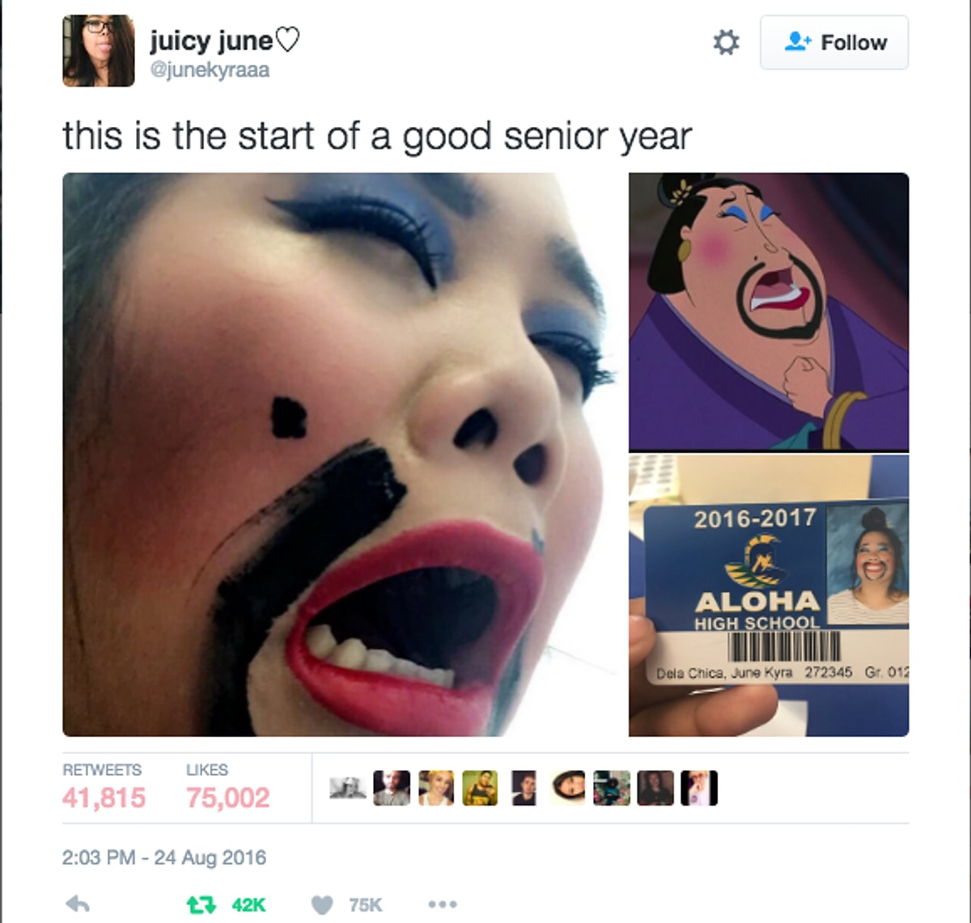Click the 42K retweet count
This screenshot has height=923, width=971.
248,905
